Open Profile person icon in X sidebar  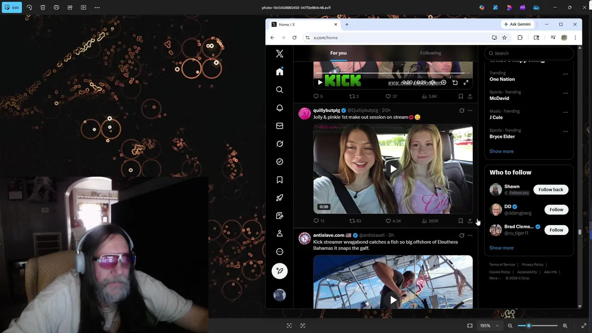(x=279, y=234)
